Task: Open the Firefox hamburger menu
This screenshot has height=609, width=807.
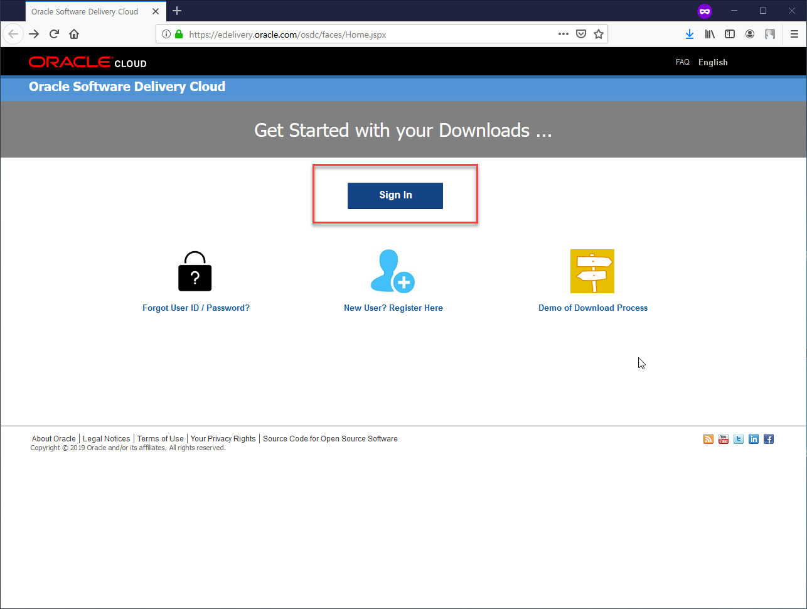Action: [794, 34]
